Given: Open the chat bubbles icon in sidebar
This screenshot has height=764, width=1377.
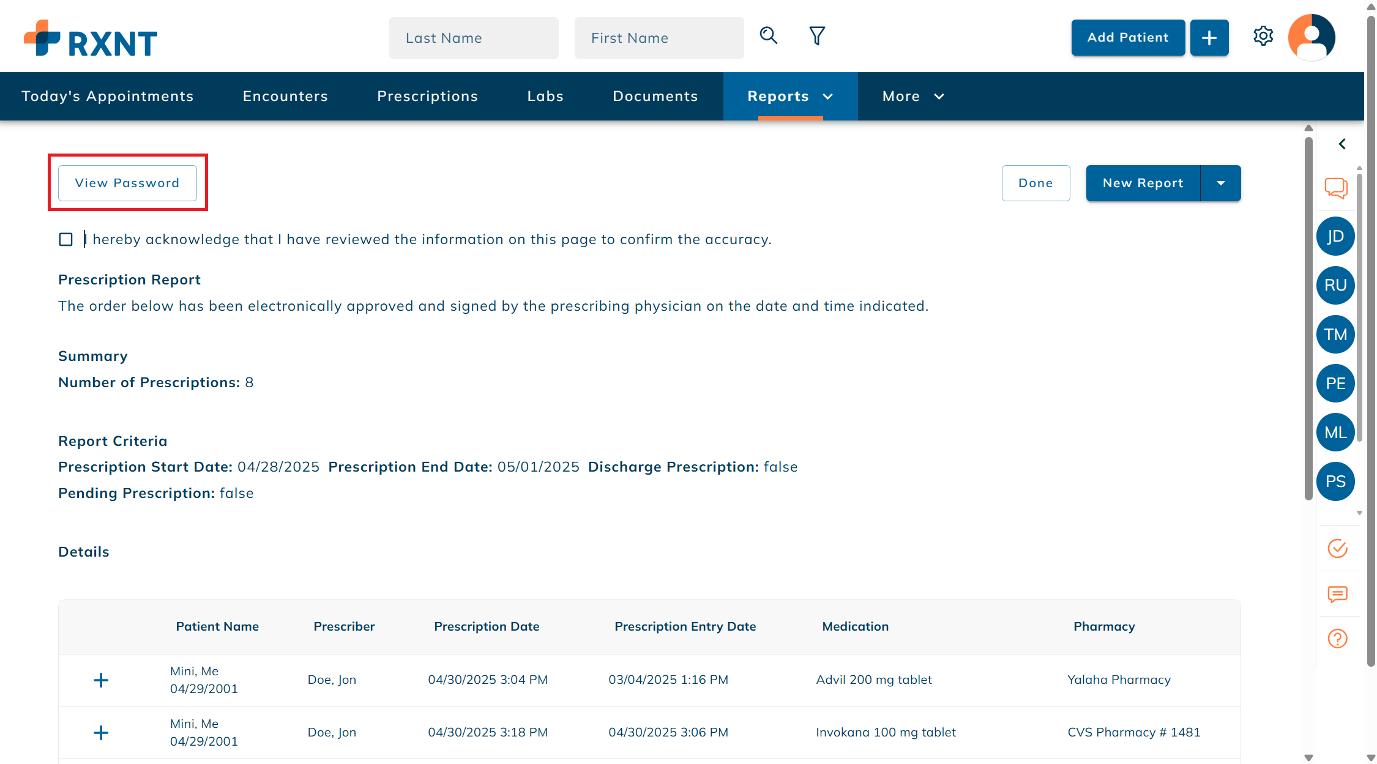Looking at the screenshot, I should point(1337,188).
